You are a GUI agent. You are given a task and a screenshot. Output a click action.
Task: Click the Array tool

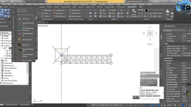tap(120, 16)
